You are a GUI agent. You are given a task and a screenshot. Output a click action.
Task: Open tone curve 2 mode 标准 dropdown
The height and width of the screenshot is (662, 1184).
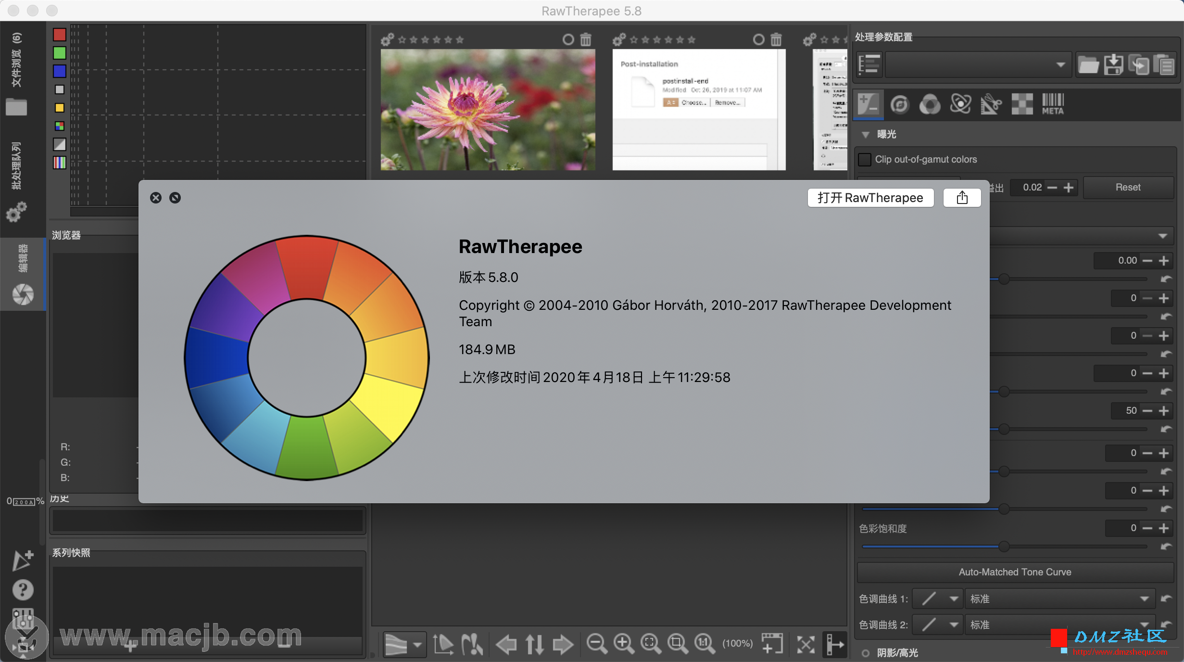[x=1060, y=625]
